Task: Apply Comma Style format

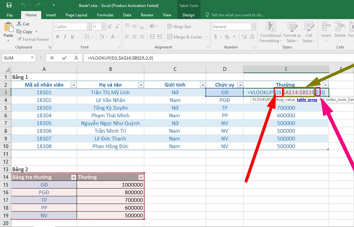Action: 234,37
